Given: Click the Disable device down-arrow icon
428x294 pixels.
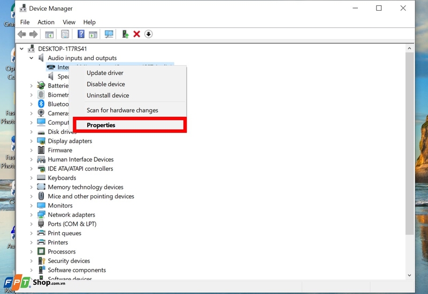Looking at the screenshot, I should pyautogui.click(x=149, y=34).
